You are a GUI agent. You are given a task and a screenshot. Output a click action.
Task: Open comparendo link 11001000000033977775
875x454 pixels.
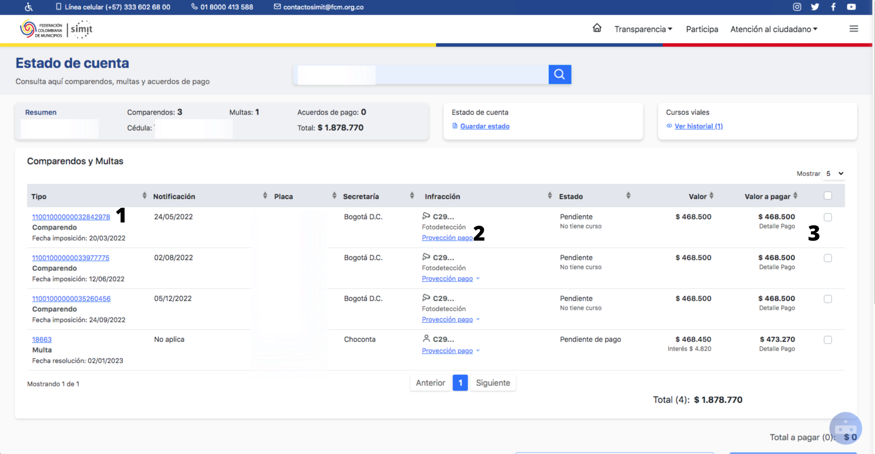(71, 258)
